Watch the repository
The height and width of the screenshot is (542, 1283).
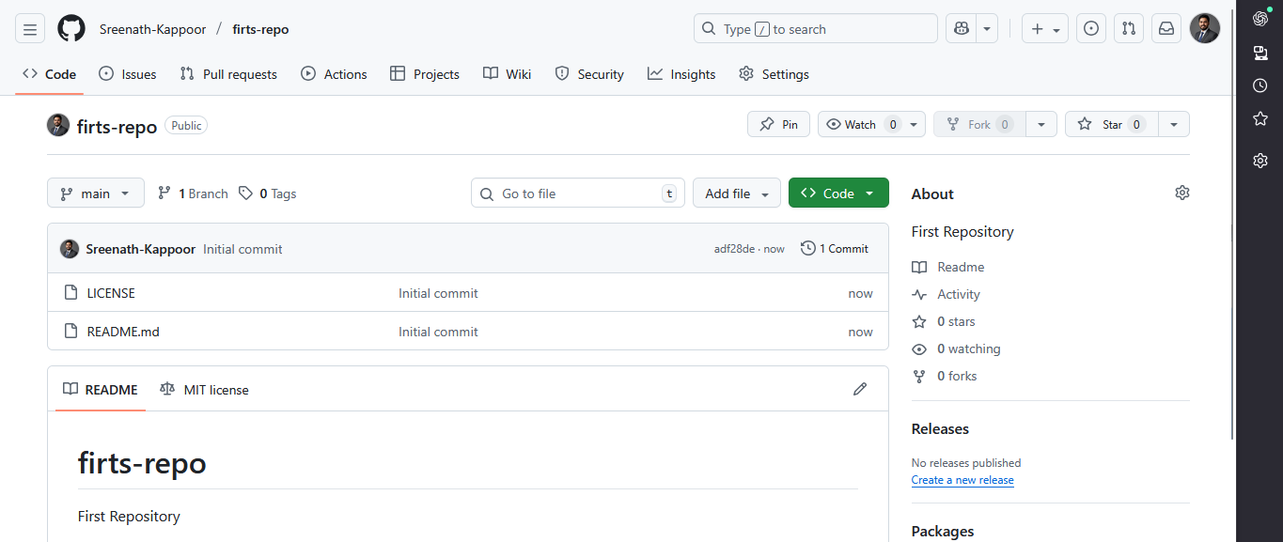click(x=860, y=123)
